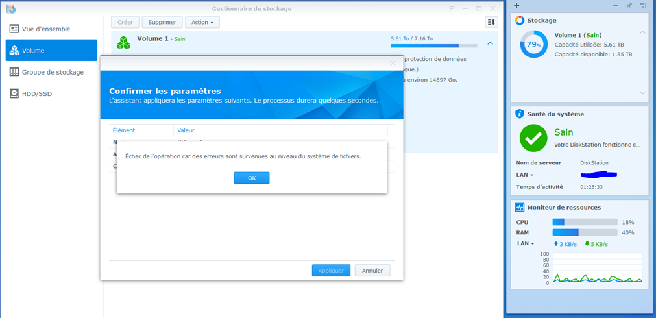Click the sort order toolbar icon
Image resolution: width=656 pixels, height=318 pixels.
(x=491, y=22)
